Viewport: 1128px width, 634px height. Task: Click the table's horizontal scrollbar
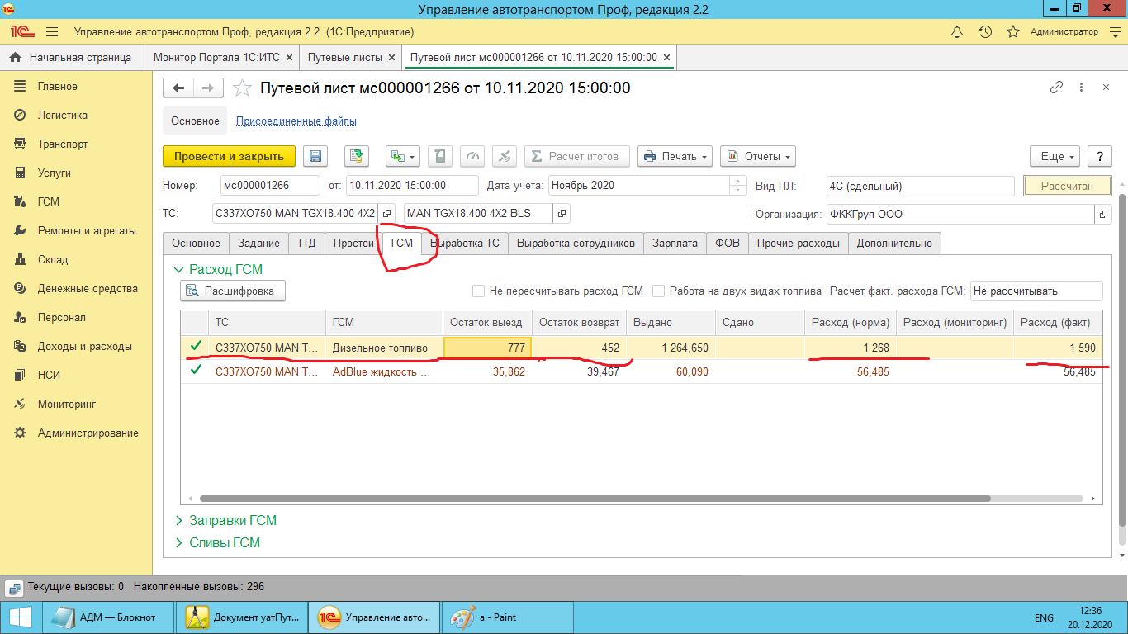click(595, 499)
